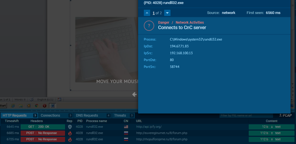296x144 pixels.
Task: Click the flame icon in rhopulforopme.ru row
Action: click(x=70, y=139)
